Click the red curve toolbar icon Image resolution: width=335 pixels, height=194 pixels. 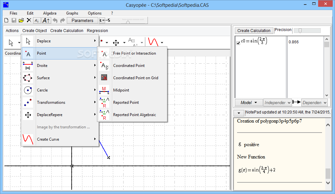[153, 42]
